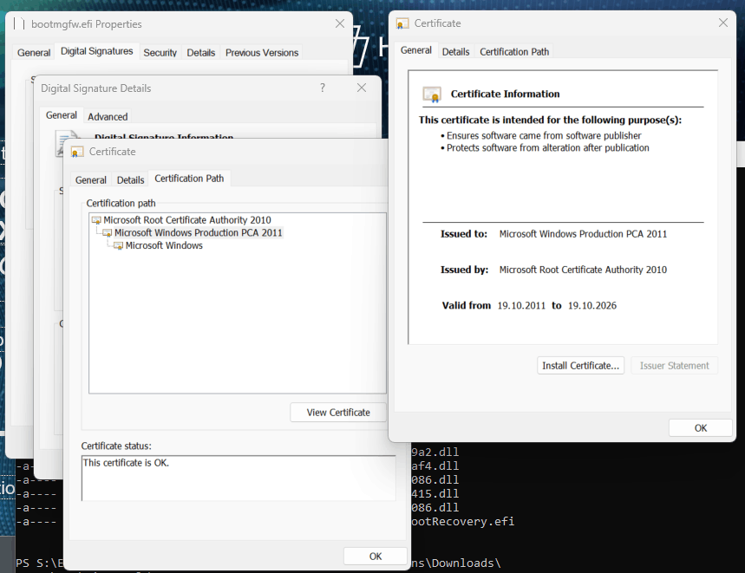This screenshot has height=573, width=745.
Task: Click 'This certificate is OK.' status text
Action: point(126,463)
